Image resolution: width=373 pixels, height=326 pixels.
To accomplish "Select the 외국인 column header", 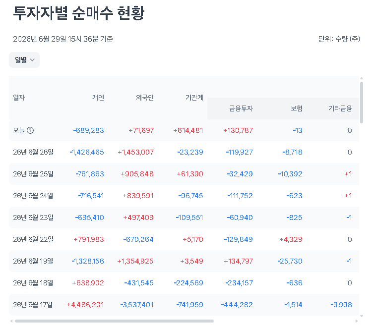I will click(145, 98).
